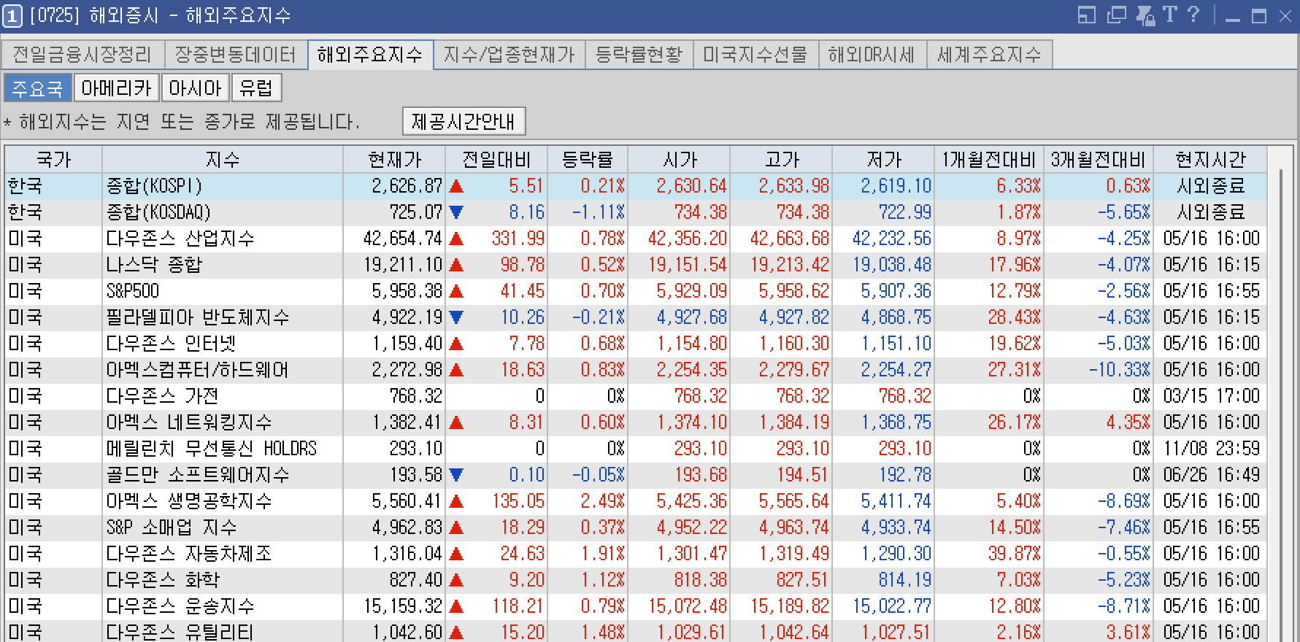Click the font size T icon
Screen dimensions: 1300x642
click(x=1169, y=15)
